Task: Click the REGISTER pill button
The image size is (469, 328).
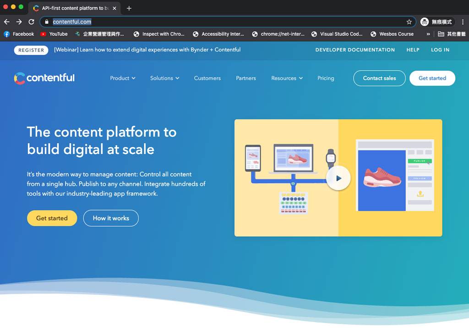Action: [x=31, y=50]
